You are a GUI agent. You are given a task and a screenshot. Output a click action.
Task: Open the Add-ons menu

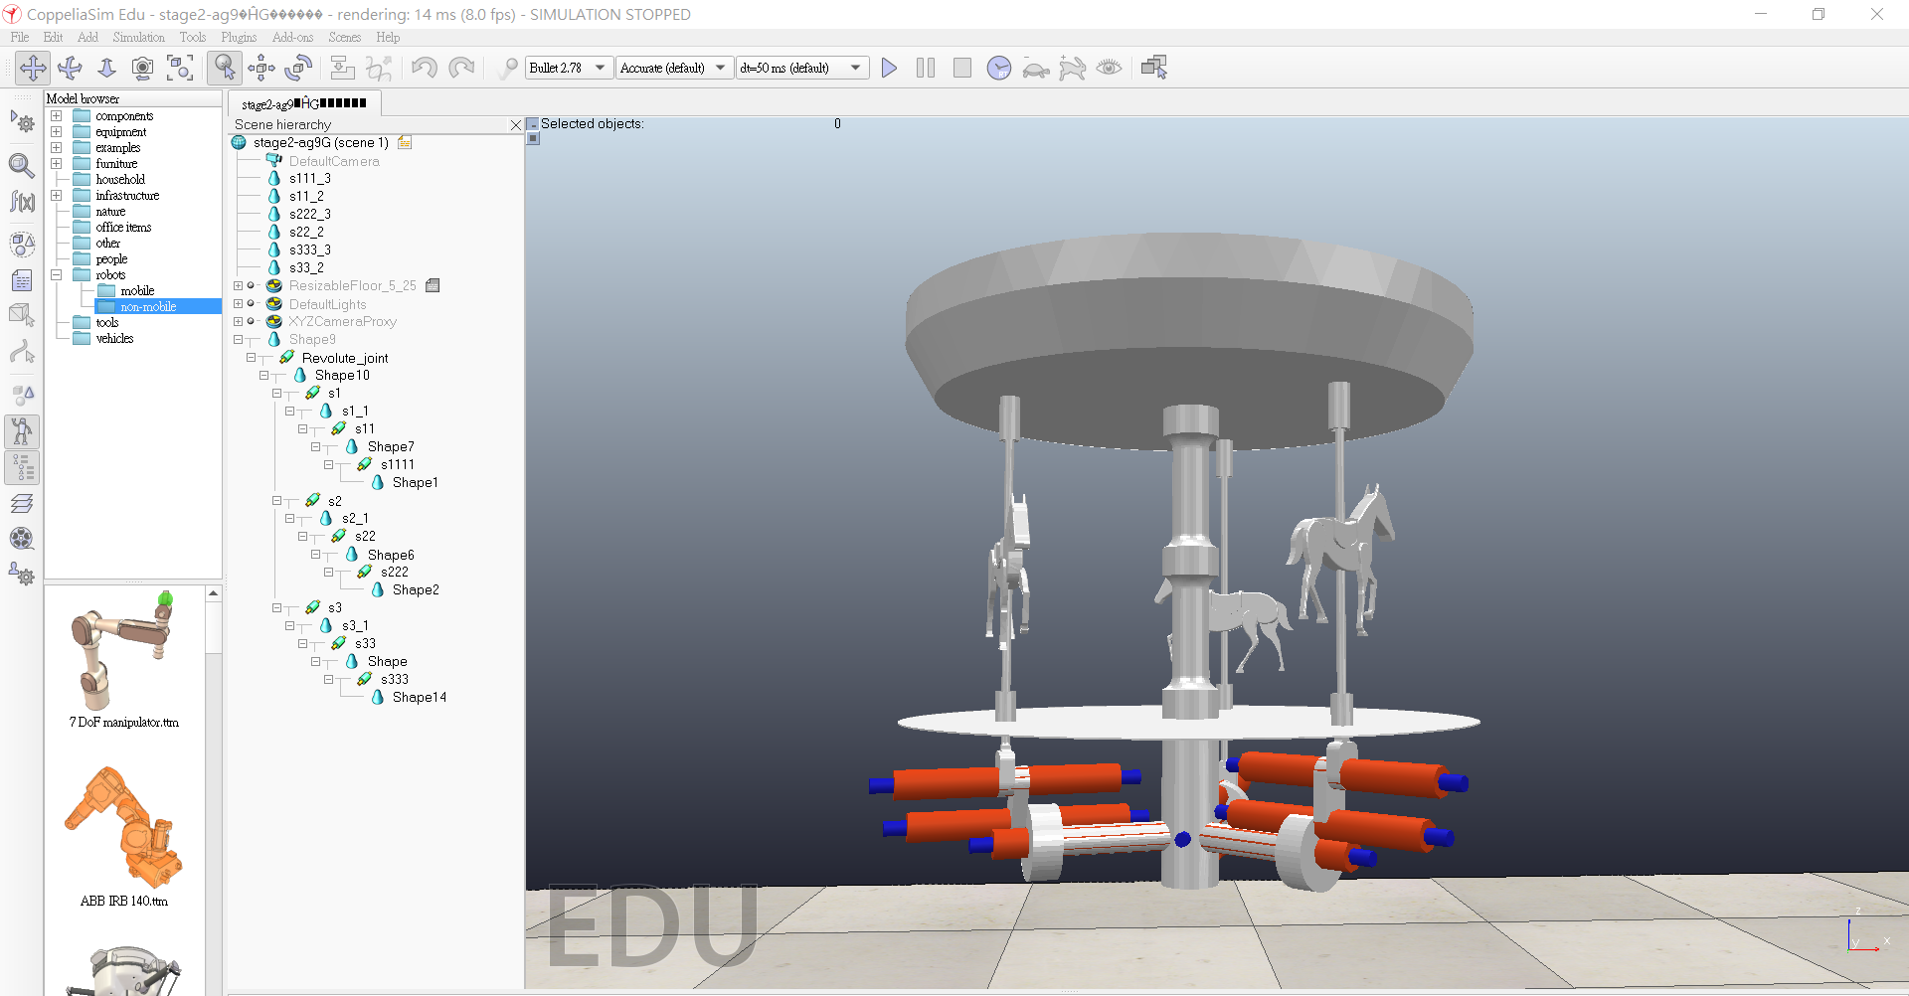click(x=292, y=37)
